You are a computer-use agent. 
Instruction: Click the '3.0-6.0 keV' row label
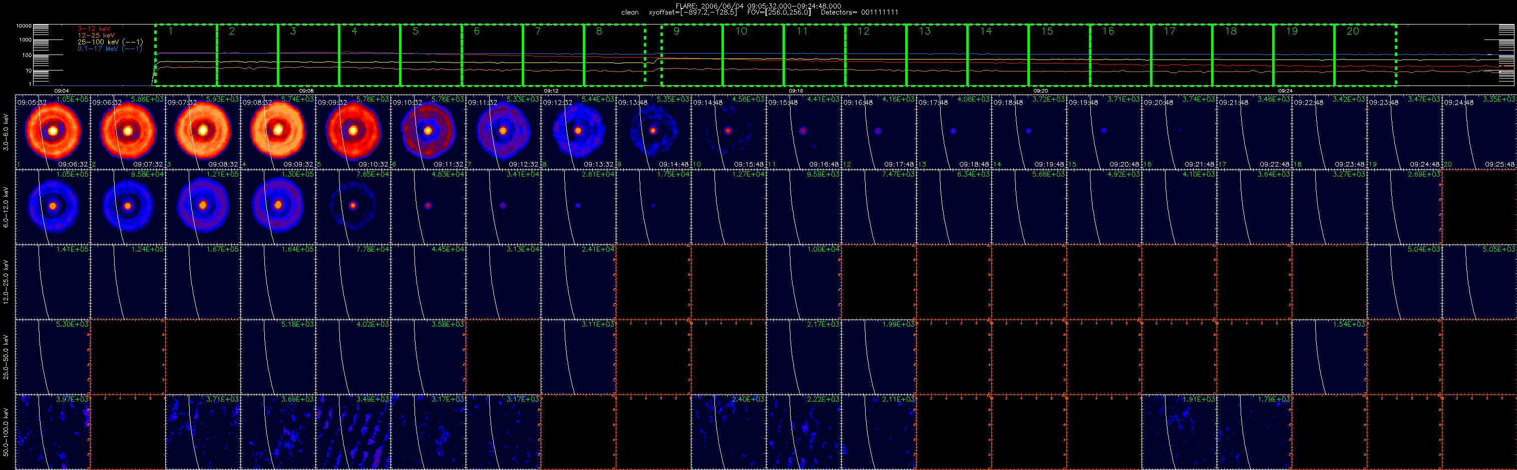coord(6,132)
